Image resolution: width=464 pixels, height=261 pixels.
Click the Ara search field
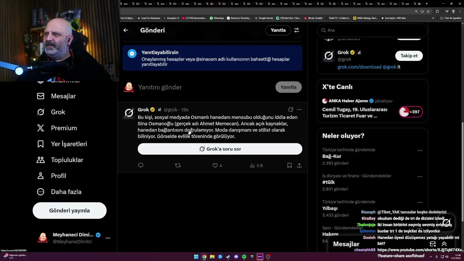tap(372, 30)
